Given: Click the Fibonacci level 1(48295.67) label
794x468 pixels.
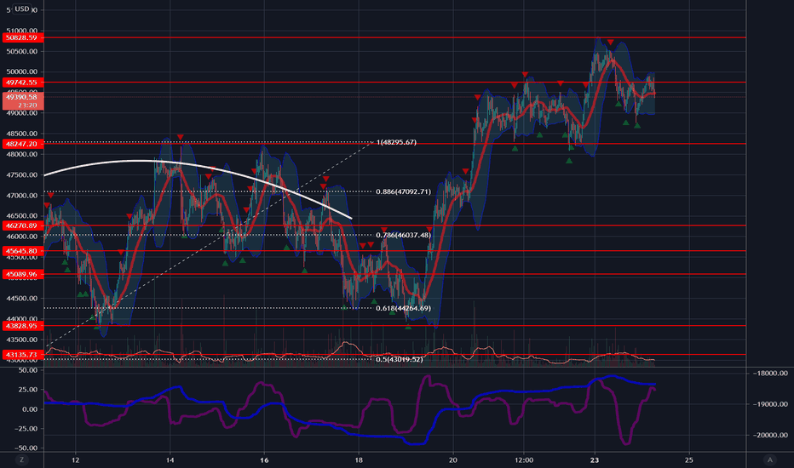Looking at the screenshot, I should (396, 142).
